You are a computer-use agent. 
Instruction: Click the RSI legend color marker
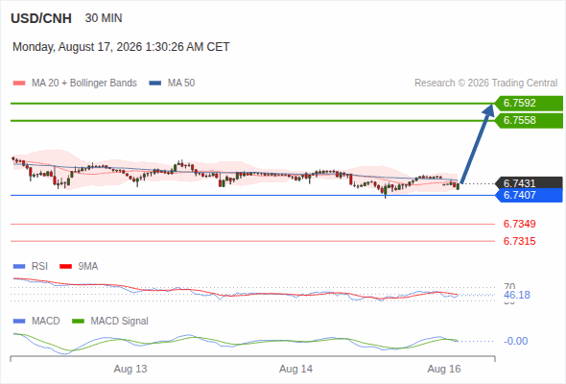tap(19, 267)
